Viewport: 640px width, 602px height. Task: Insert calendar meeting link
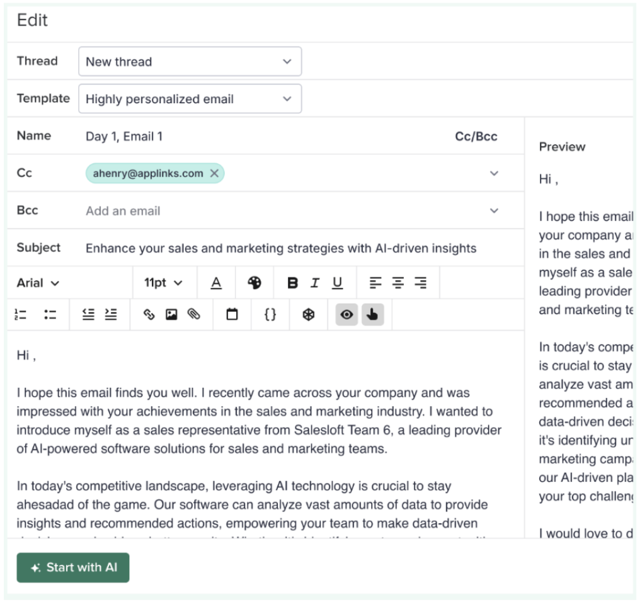tap(232, 314)
